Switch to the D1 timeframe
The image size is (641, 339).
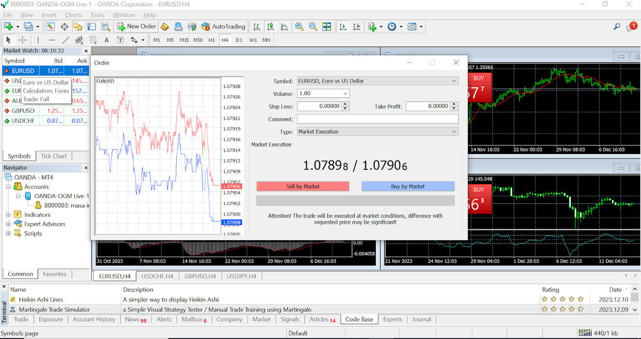tap(239, 40)
